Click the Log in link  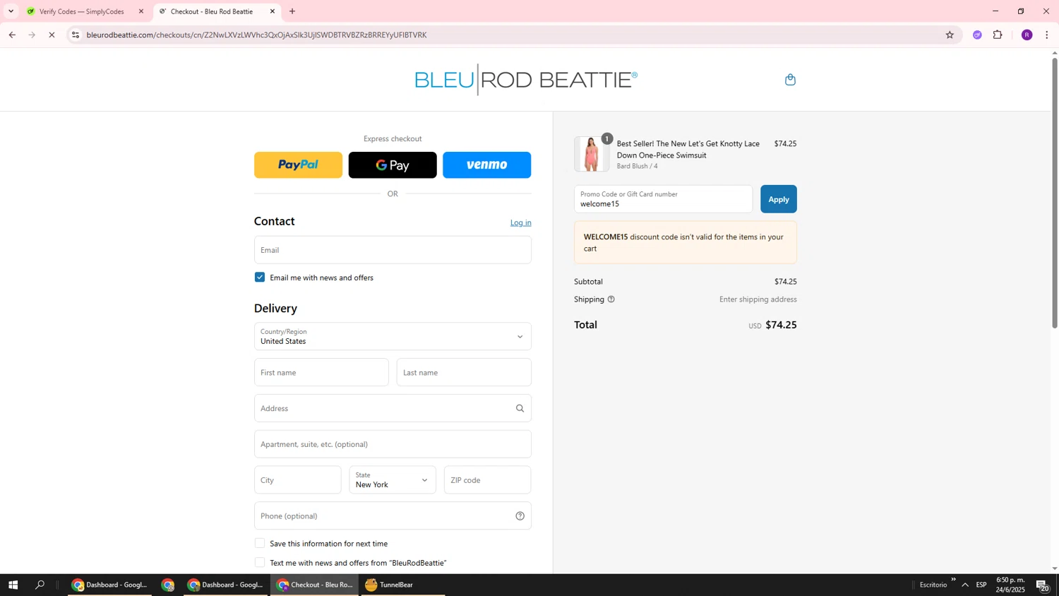521,222
